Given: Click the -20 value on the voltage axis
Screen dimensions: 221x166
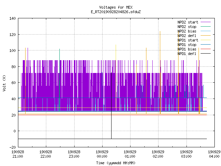Looking at the screenshot, I should click(12, 147).
